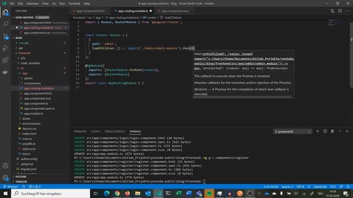The image size is (353, 198).
Task: Open errors and warnings count in status bar
Action: coord(35,186)
